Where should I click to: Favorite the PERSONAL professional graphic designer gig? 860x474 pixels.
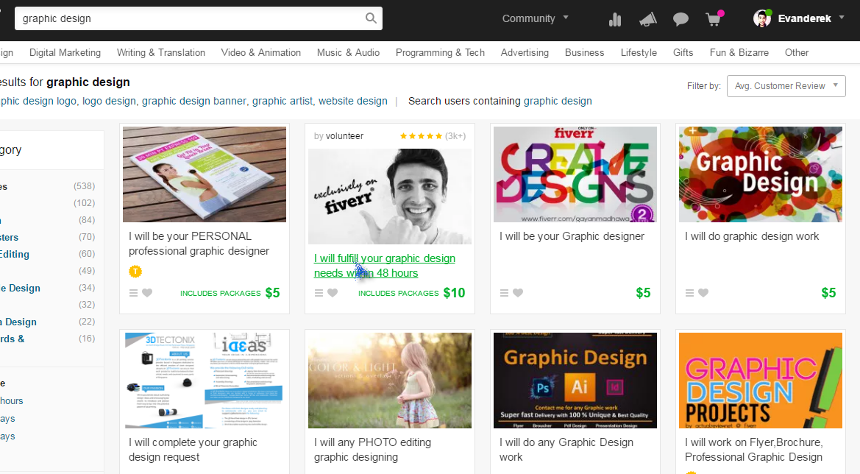[147, 293]
